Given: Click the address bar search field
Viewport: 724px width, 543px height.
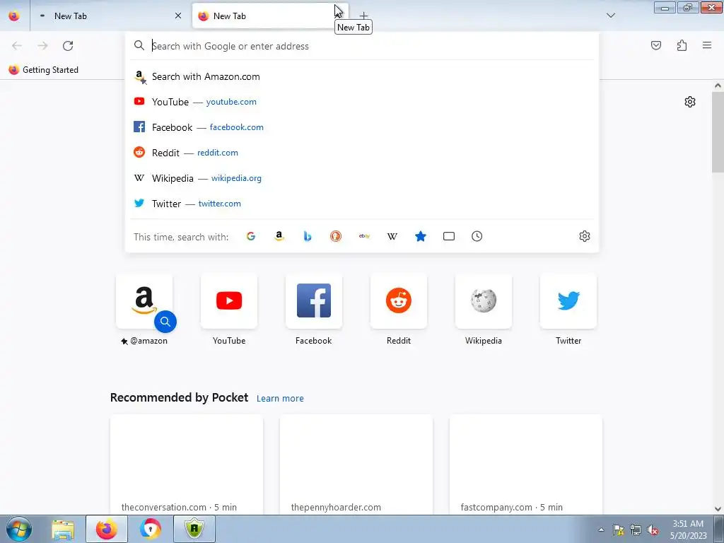Looking at the screenshot, I should pyautogui.click(x=361, y=46).
